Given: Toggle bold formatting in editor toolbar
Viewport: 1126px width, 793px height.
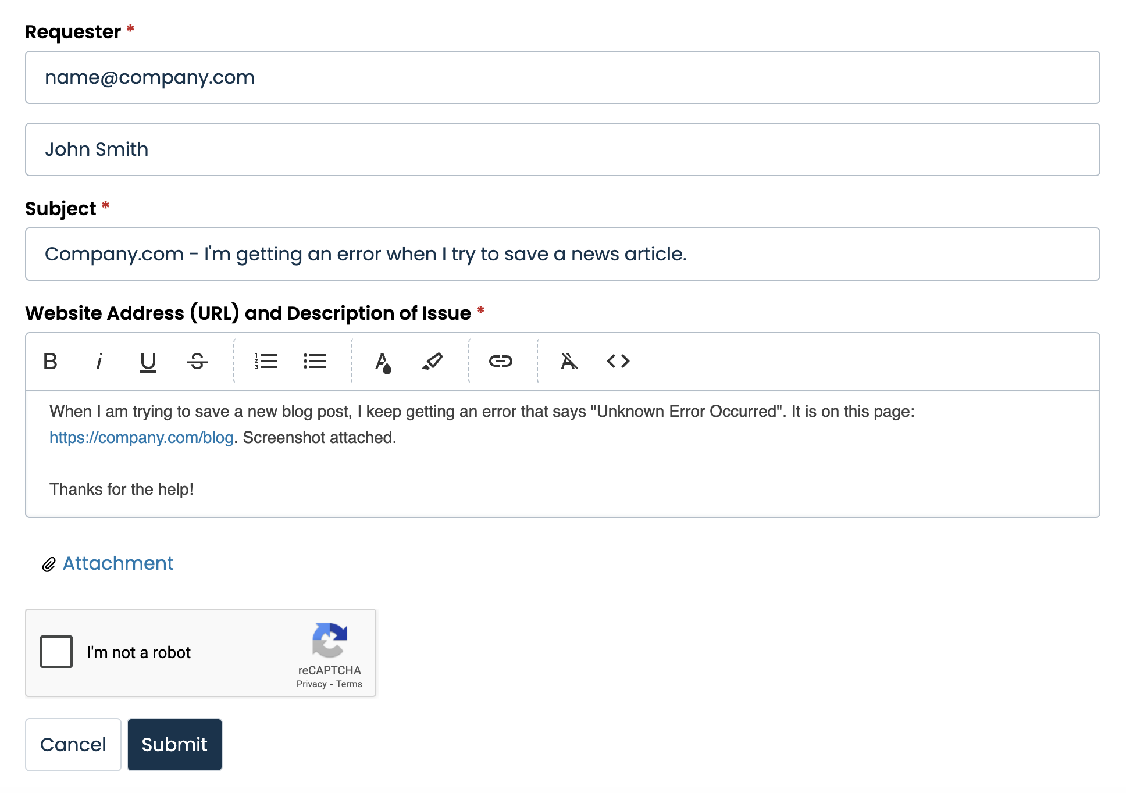Looking at the screenshot, I should click(x=51, y=361).
